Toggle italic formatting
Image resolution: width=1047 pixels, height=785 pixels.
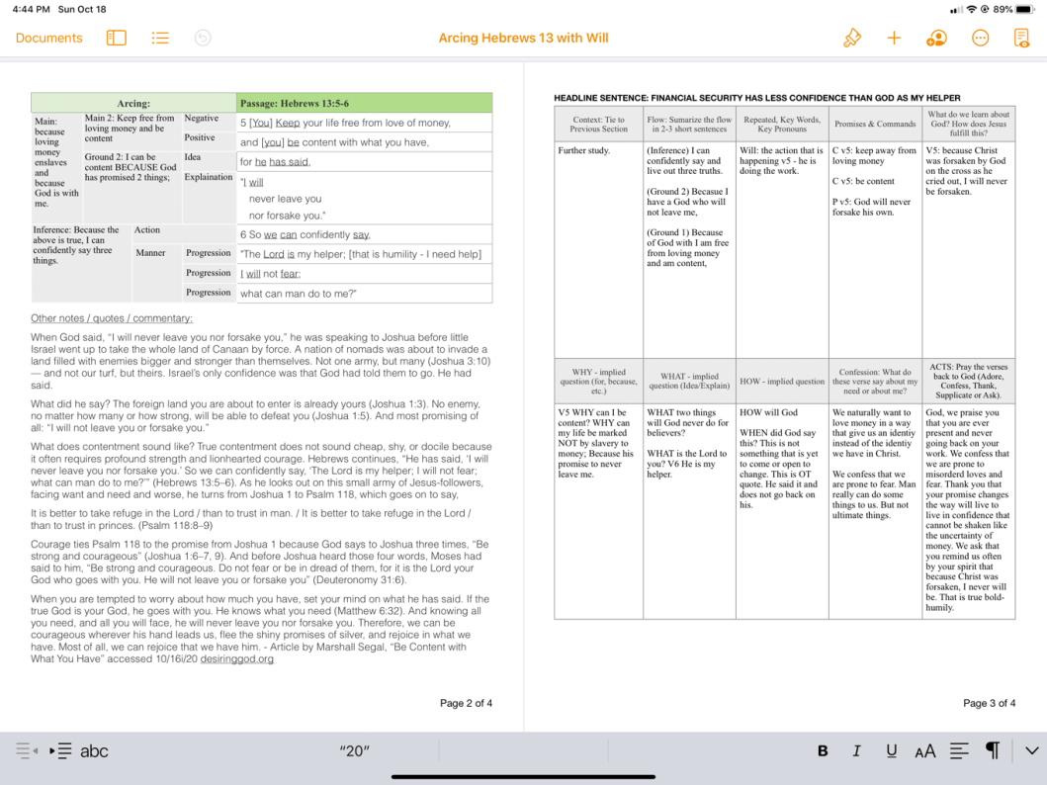click(x=856, y=750)
